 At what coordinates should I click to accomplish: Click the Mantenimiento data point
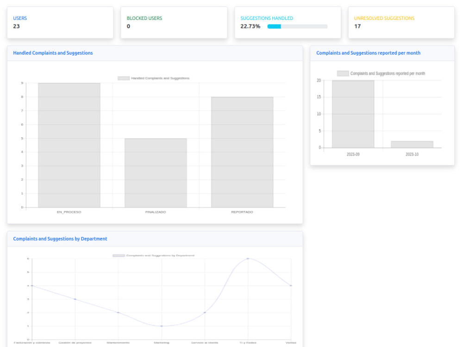click(x=118, y=312)
